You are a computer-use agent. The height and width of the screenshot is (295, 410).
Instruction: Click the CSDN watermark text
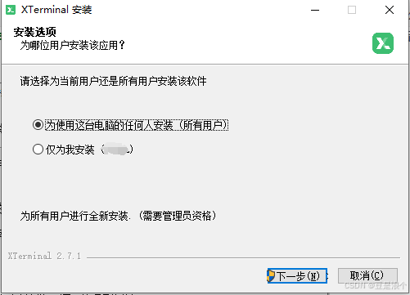coord(376,285)
